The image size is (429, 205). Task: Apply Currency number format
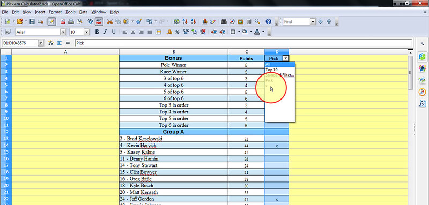(169, 32)
